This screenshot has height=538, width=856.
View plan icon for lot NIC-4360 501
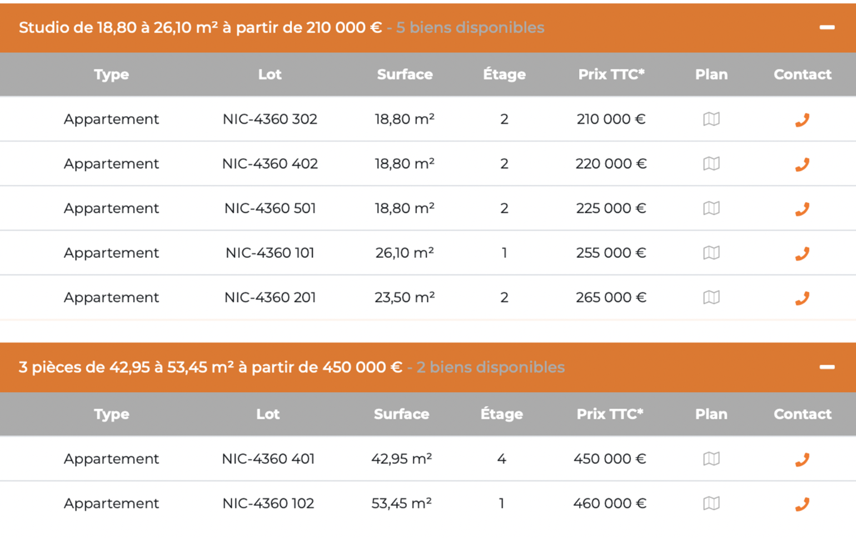pos(711,208)
